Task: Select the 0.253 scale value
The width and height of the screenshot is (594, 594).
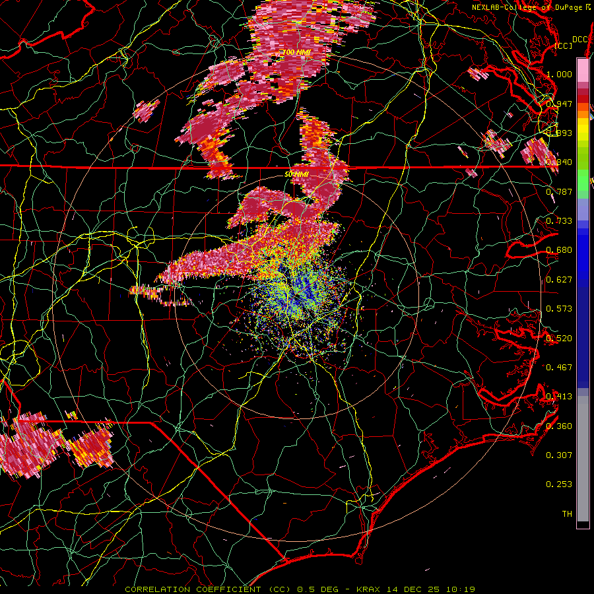Action: pos(559,484)
